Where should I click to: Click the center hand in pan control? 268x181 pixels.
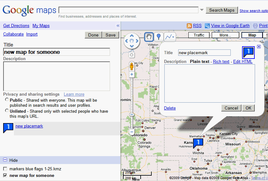pyautogui.click(x=131, y=41)
